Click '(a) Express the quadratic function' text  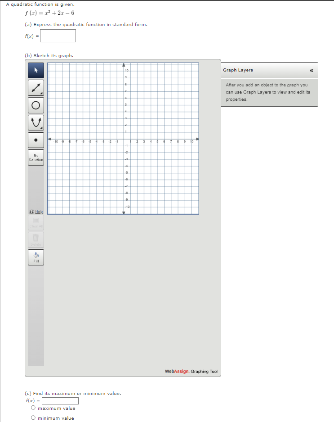click(x=86, y=24)
